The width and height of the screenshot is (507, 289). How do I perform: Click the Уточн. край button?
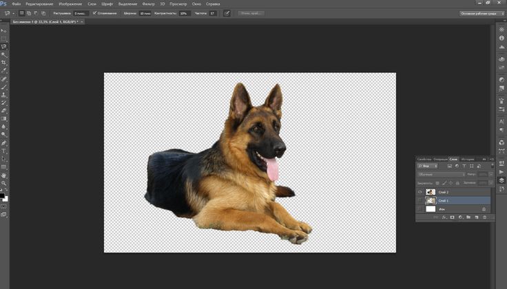250,13
